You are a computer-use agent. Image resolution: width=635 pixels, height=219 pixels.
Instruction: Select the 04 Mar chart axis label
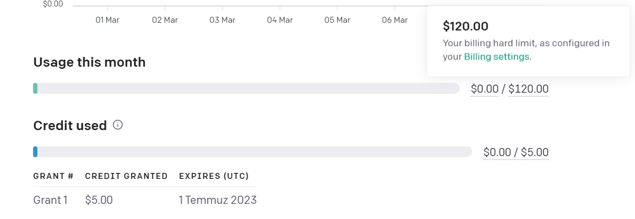[x=280, y=20]
